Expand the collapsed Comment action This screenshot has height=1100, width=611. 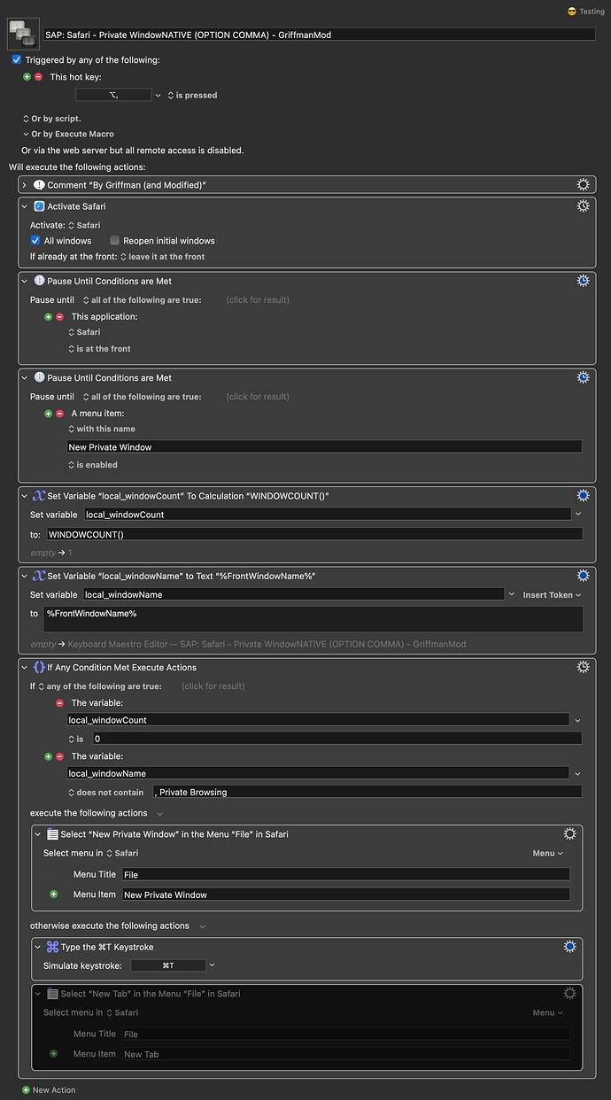[x=25, y=185]
